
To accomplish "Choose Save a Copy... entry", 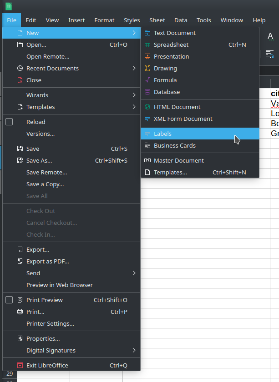I will point(71,184).
